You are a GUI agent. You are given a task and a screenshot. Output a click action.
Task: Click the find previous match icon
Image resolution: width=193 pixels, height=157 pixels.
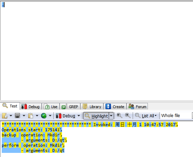119,116
